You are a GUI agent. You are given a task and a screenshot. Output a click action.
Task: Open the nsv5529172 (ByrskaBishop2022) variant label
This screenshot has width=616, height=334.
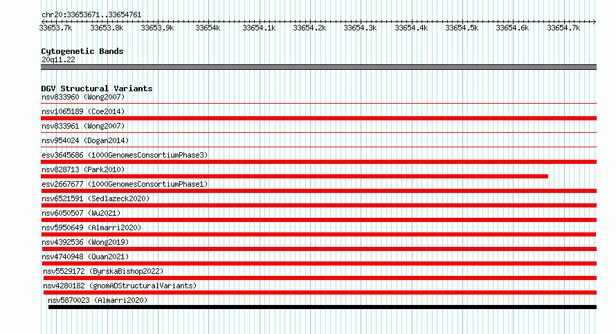[x=103, y=271]
